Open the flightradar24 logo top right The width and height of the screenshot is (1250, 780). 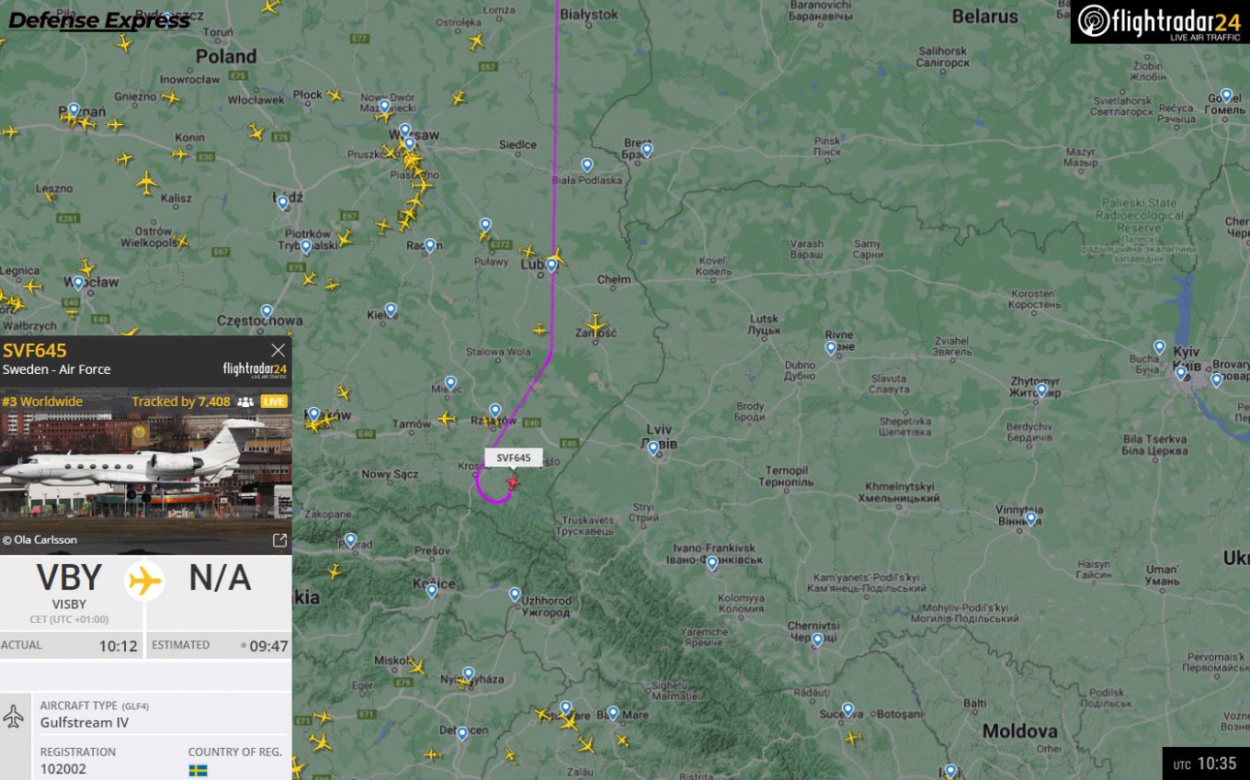tap(1160, 22)
